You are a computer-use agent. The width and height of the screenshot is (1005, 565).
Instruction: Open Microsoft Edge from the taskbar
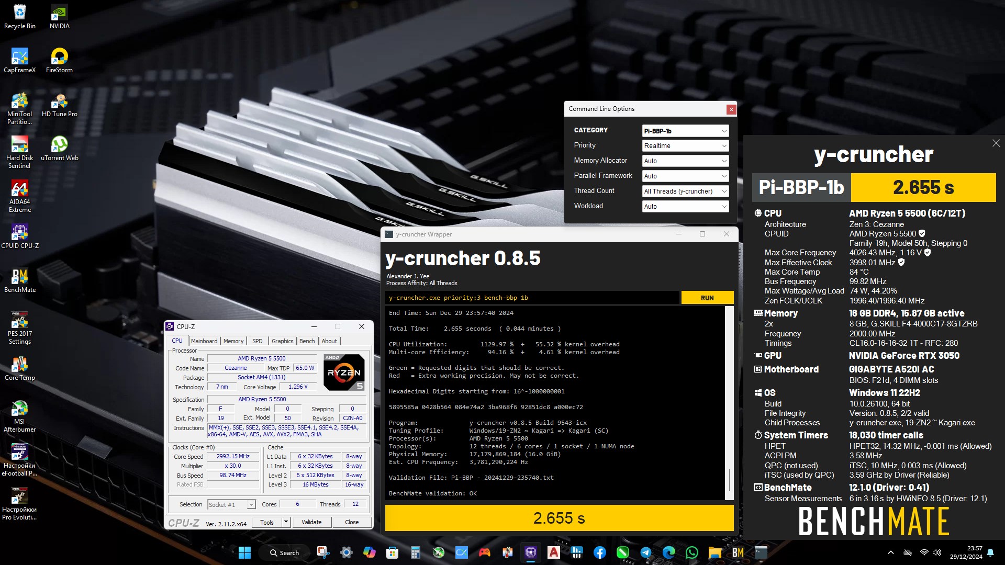click(x=668, y=552)
